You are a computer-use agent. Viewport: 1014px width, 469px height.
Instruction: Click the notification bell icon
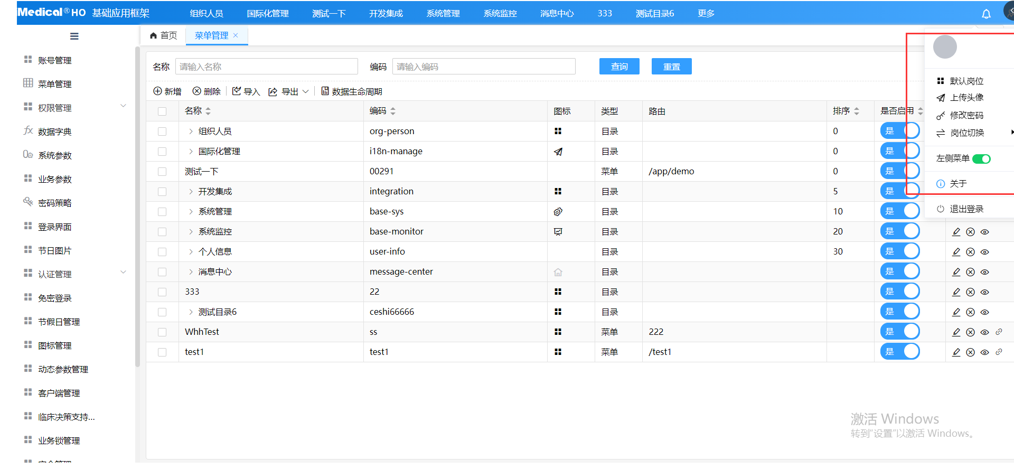985,14
